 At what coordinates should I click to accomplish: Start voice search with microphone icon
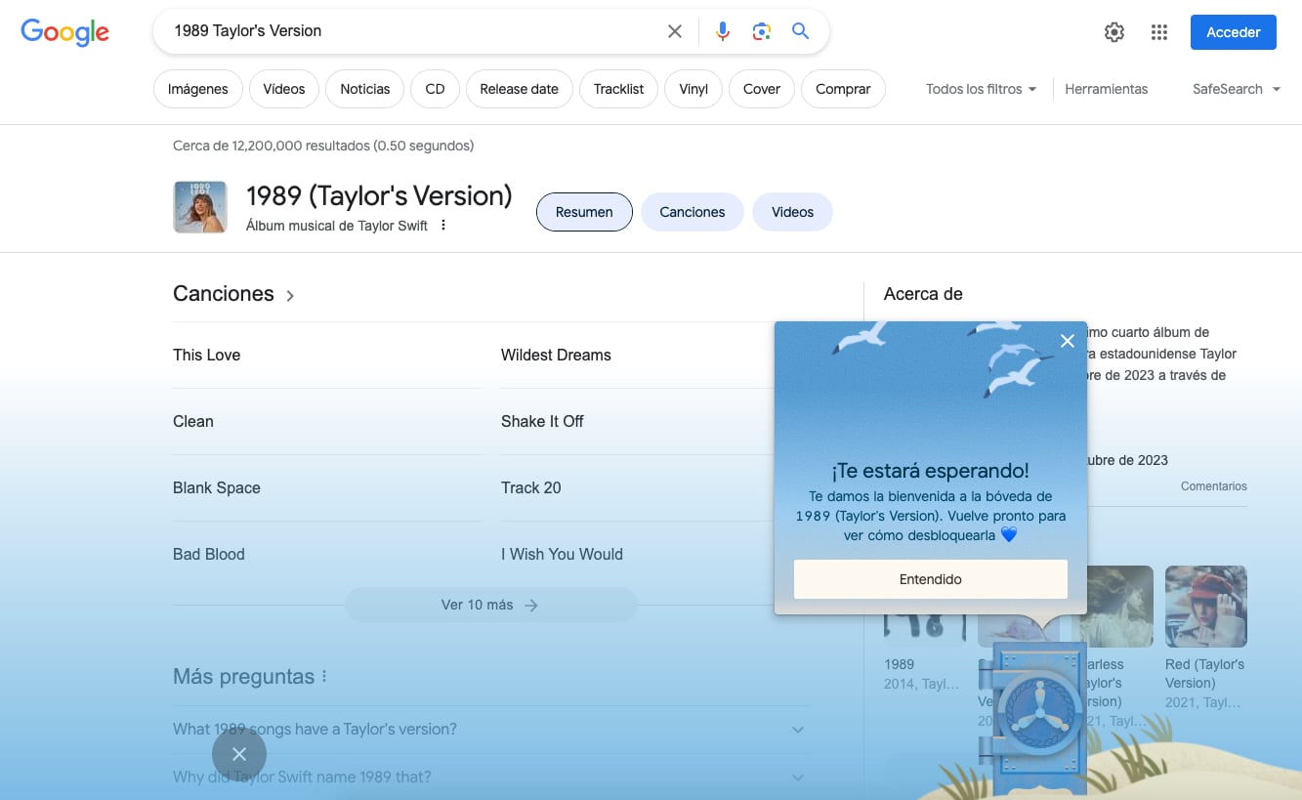point(722,31)
